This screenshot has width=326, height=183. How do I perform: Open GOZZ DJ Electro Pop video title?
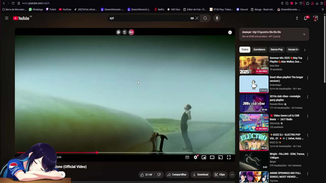coord(287,136)
